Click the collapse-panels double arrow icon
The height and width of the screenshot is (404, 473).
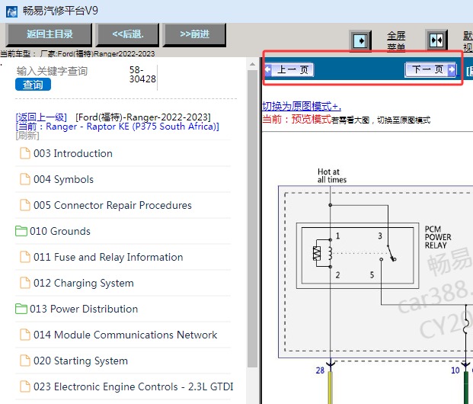click(x=436, y=40)
